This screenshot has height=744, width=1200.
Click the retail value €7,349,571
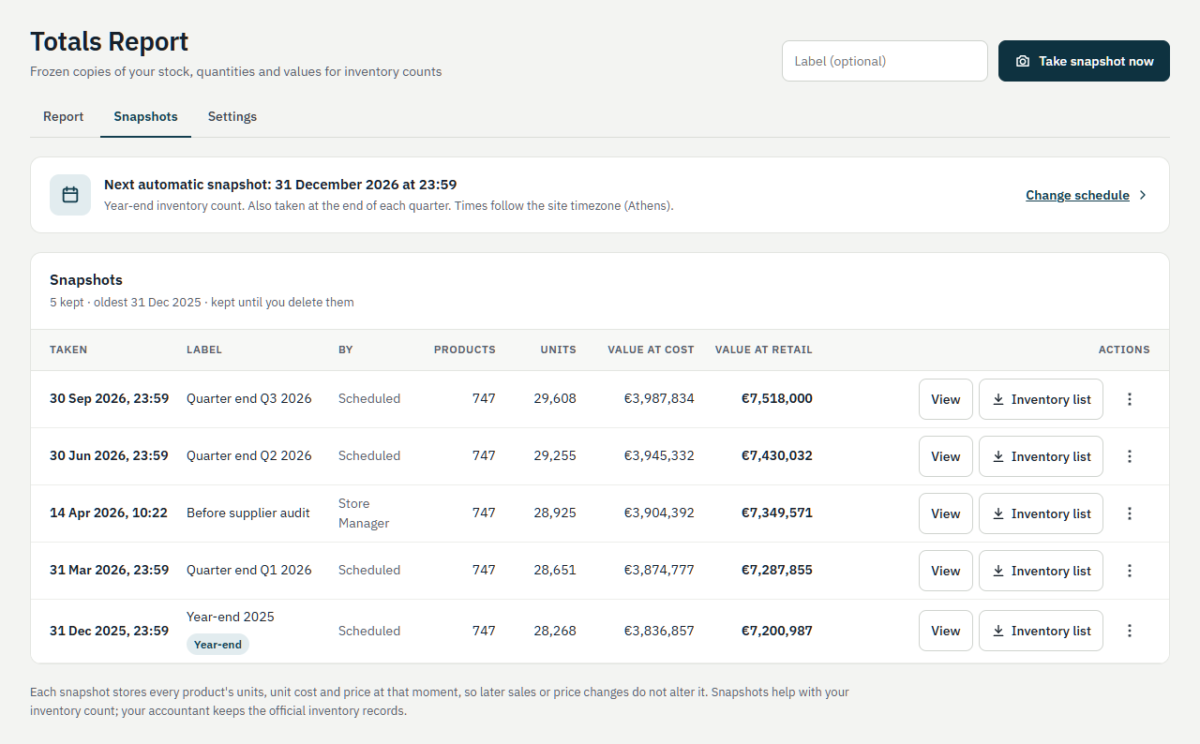pos(777,513)
